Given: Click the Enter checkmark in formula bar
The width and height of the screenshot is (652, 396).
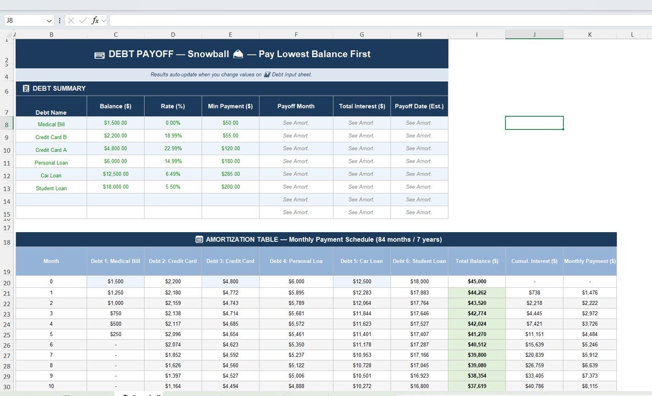Looking at the screenshot, I should (82, 20).
